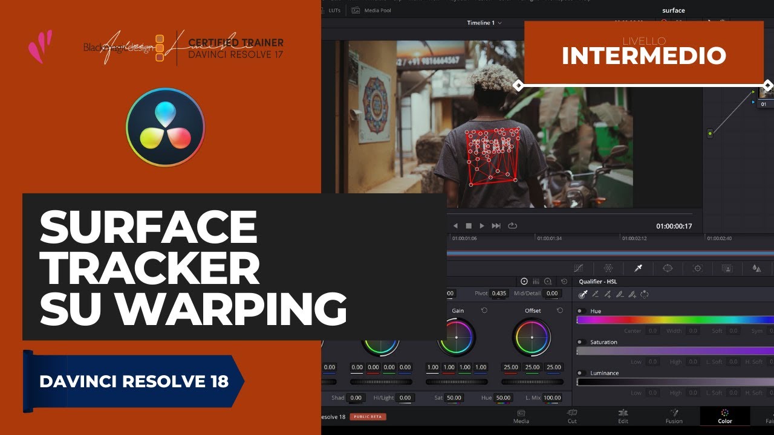
Task: Open the Tracker palette
Action: (x=697, y=268)
